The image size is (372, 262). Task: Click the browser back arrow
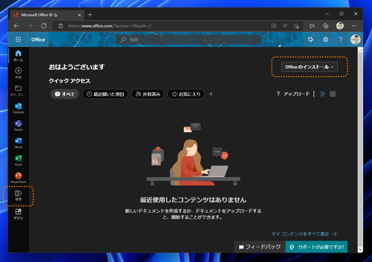click(16, 25)
